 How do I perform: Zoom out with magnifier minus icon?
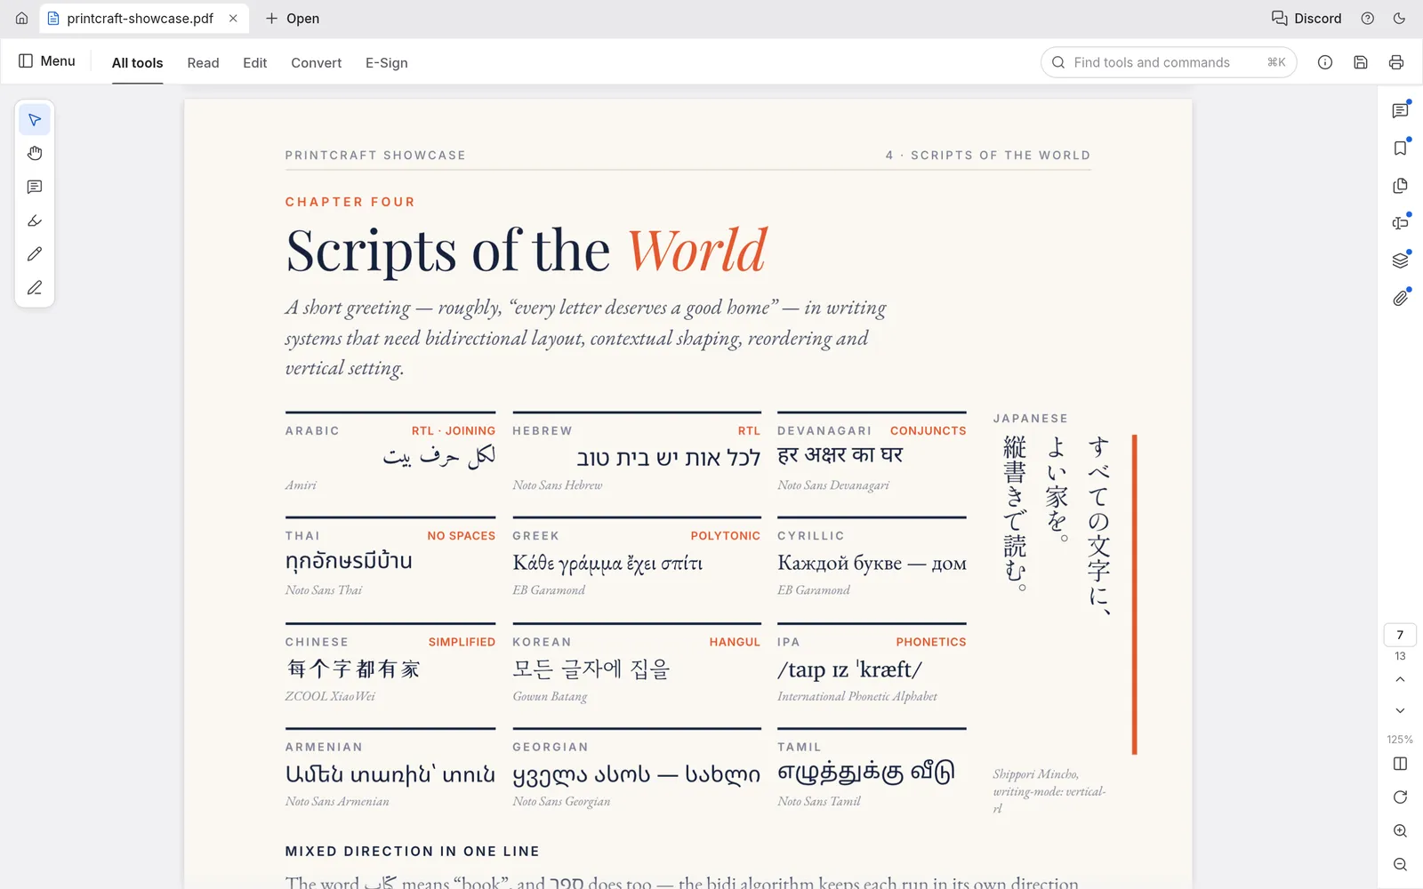[x=1400, y=865]
